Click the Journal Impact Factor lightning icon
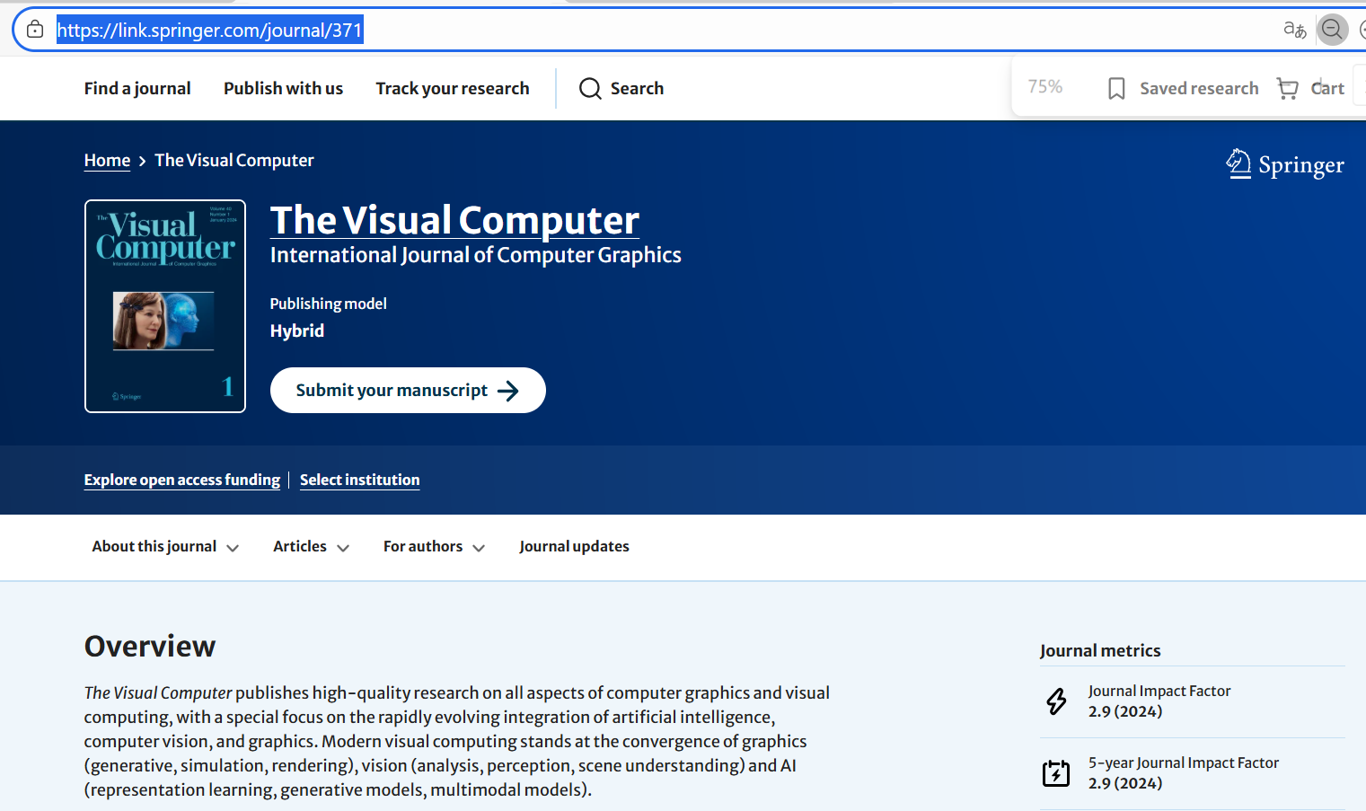This screenshot has width=1366, height=811. tap(1056, 701)
